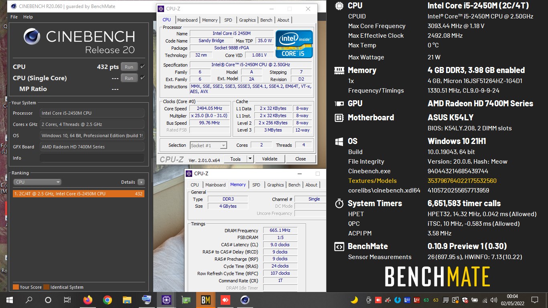
Task: Click the Code Name field Sandy Bridge
Action: point(211,41)
